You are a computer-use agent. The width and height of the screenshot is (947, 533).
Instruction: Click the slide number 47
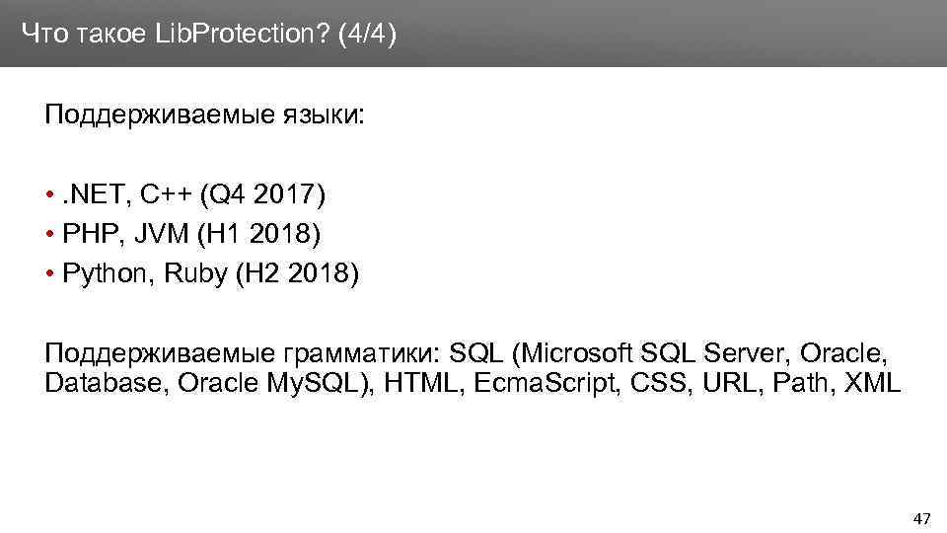pyautogui.click(x=922, y=518)
